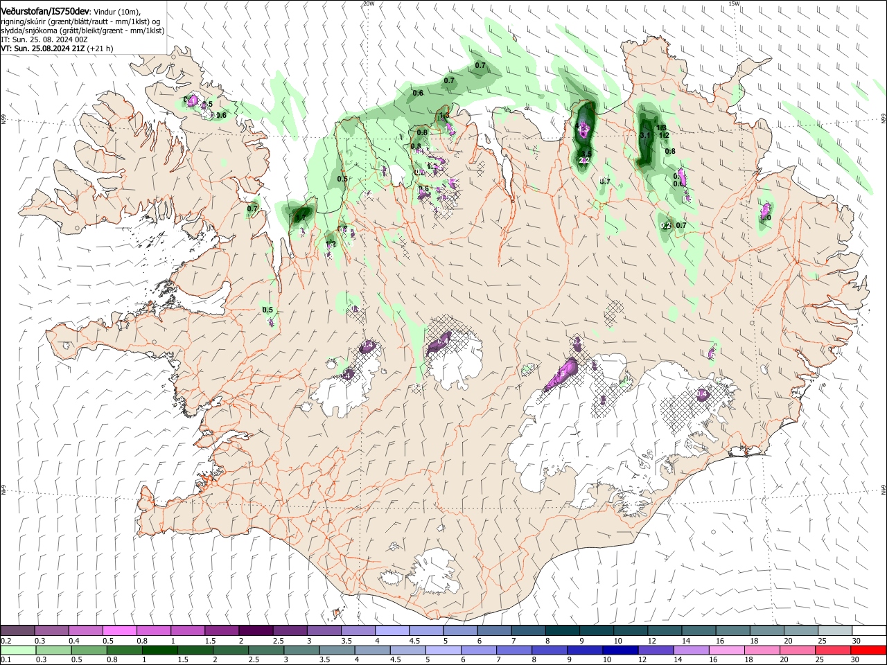The image size is (887, 665).
Task: Click the magenta 1 swatch in the snow legend row
Action: (x=187, y=631)
